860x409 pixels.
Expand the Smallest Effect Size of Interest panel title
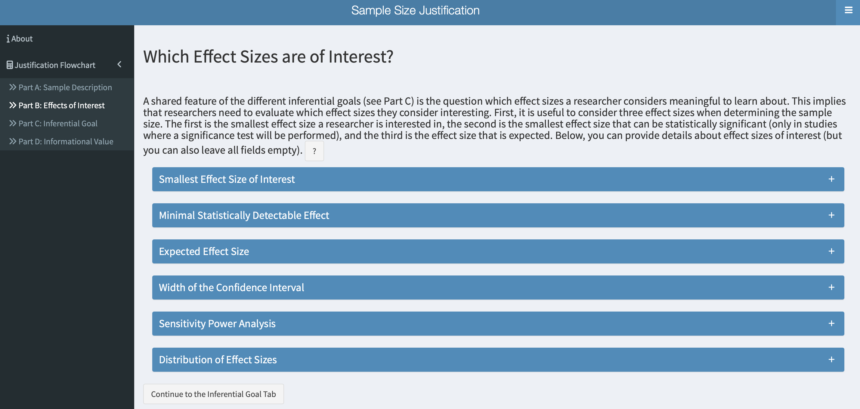tap(227, 179)
